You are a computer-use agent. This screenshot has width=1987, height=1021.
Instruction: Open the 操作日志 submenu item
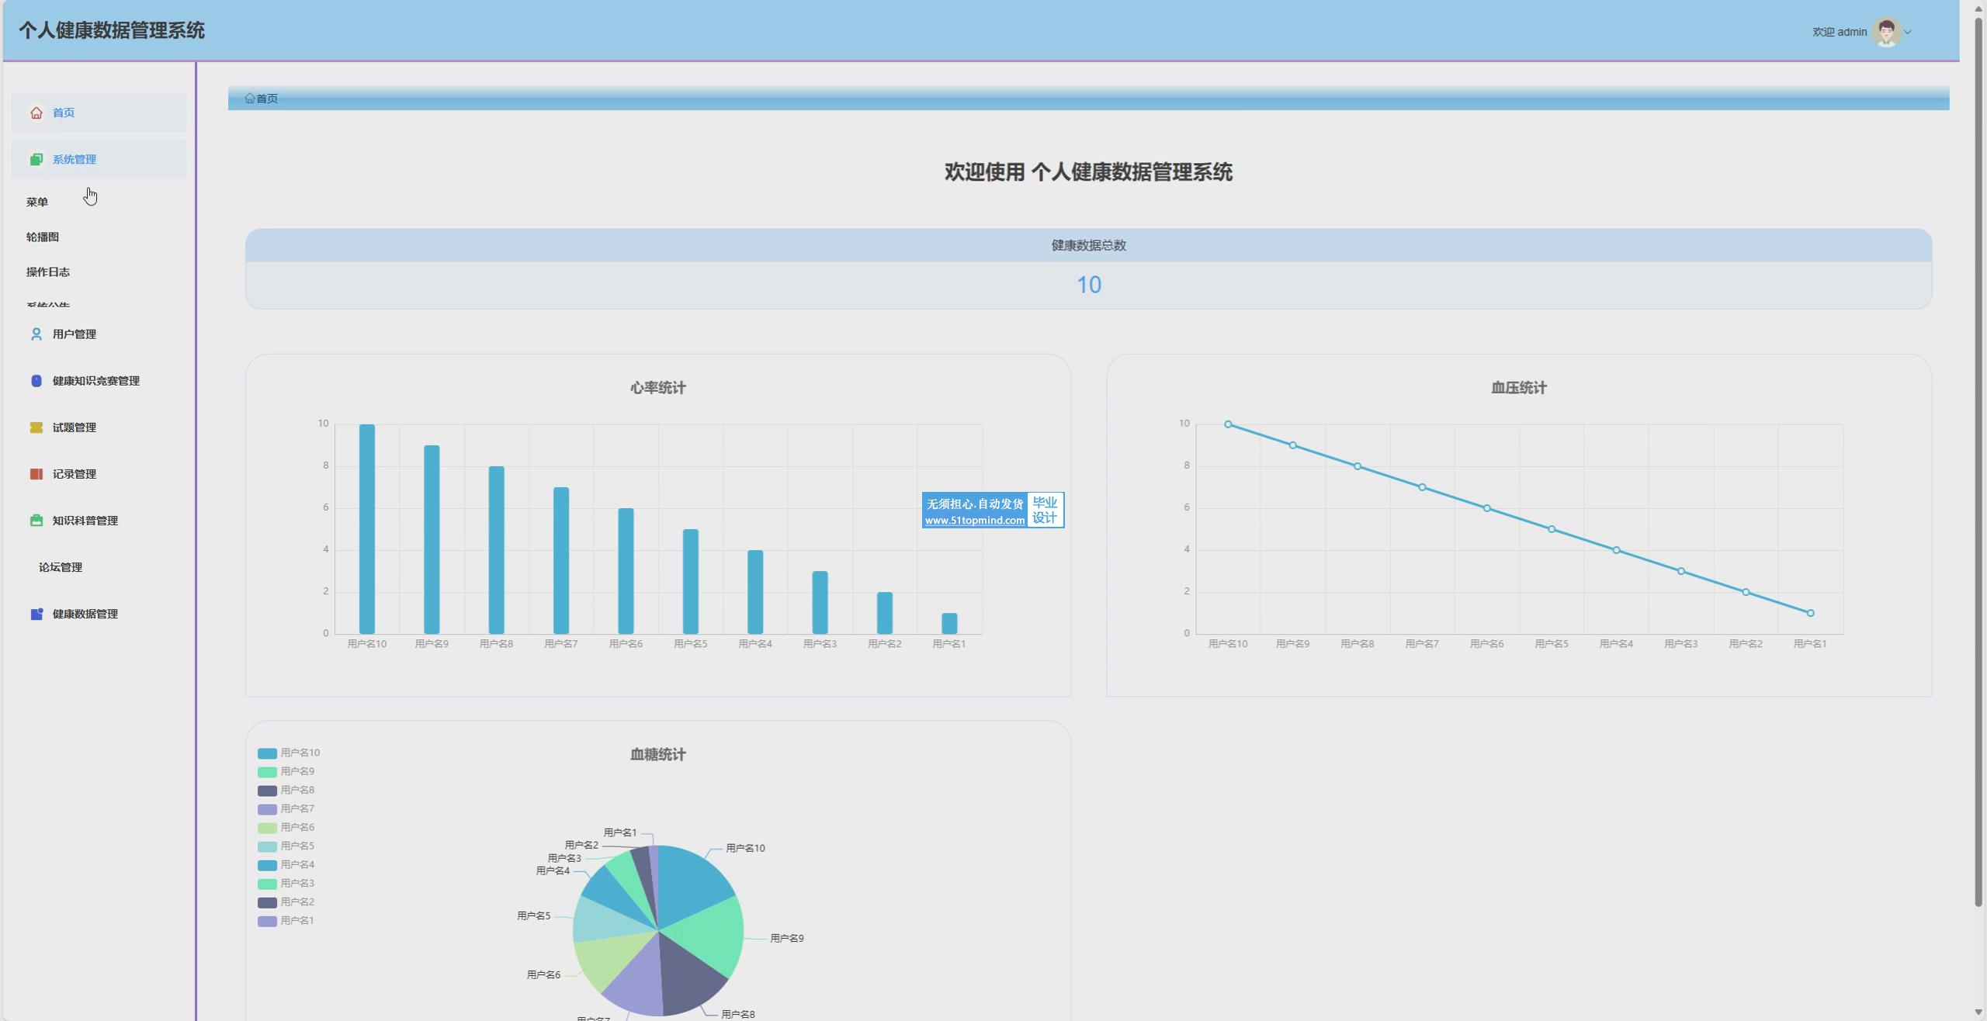pos(48,272)
